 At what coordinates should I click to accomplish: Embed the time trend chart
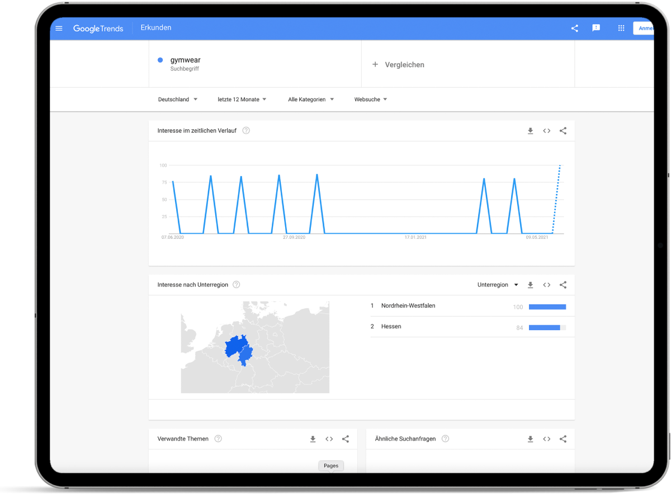[x=547, y=131]
